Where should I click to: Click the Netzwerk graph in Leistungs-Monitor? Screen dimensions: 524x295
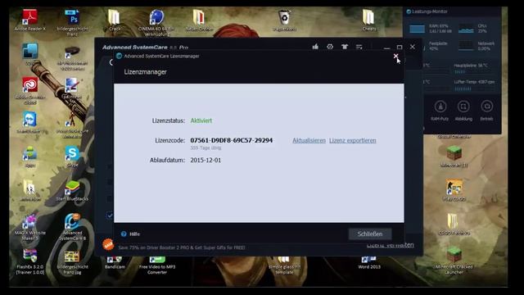pyautogui.click(x=466, y=46)
